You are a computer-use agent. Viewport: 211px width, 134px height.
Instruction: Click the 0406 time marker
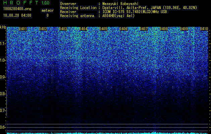123,29
